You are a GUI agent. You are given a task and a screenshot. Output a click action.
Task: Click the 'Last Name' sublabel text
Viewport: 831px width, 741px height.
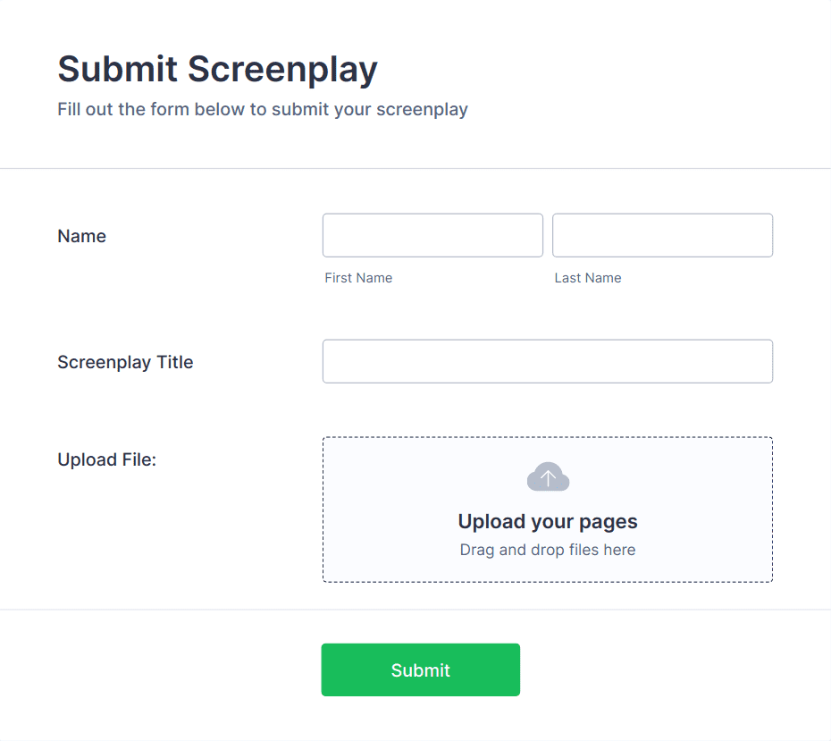coord(588,278)
